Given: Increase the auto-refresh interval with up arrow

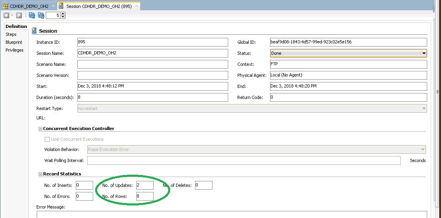Looking at the screenshot, I should (63, 14).
